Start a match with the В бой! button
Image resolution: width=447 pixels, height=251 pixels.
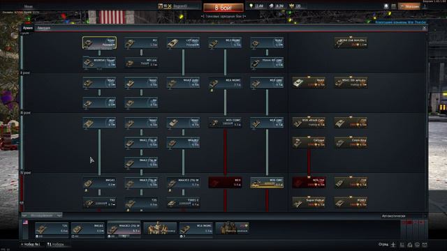(x=223, y=8)
